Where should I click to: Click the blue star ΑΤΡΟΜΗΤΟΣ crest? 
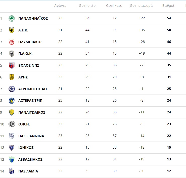pos(12,89)
